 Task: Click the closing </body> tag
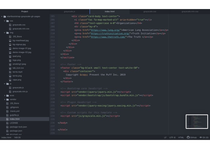(x=63, y=123)
